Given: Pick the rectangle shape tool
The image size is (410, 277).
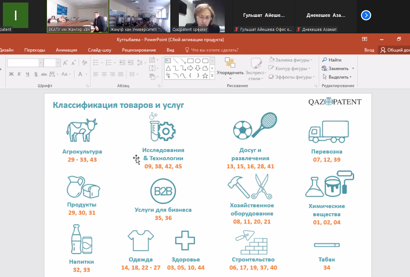Looking at the screenshot, I should coord(190,61).
